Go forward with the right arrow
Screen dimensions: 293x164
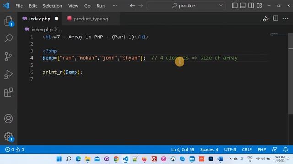tap(141, 6)
